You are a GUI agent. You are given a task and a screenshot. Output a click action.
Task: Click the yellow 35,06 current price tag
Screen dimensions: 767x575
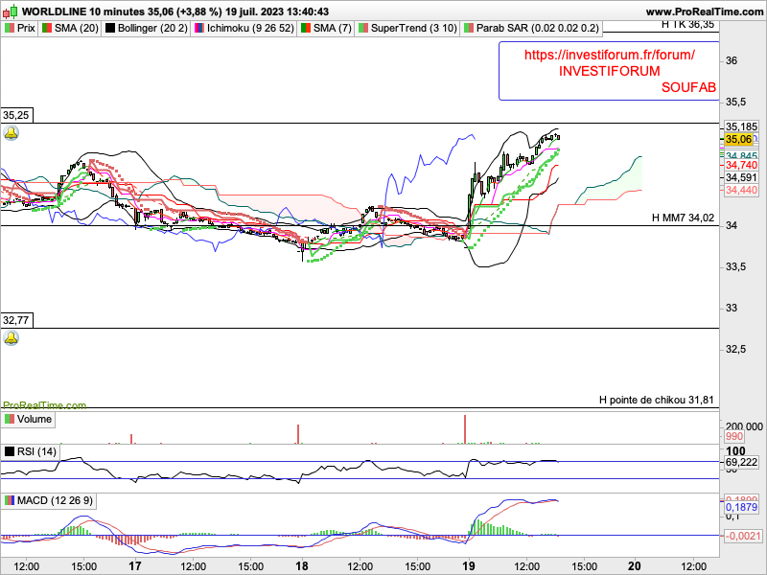[738, 139]
